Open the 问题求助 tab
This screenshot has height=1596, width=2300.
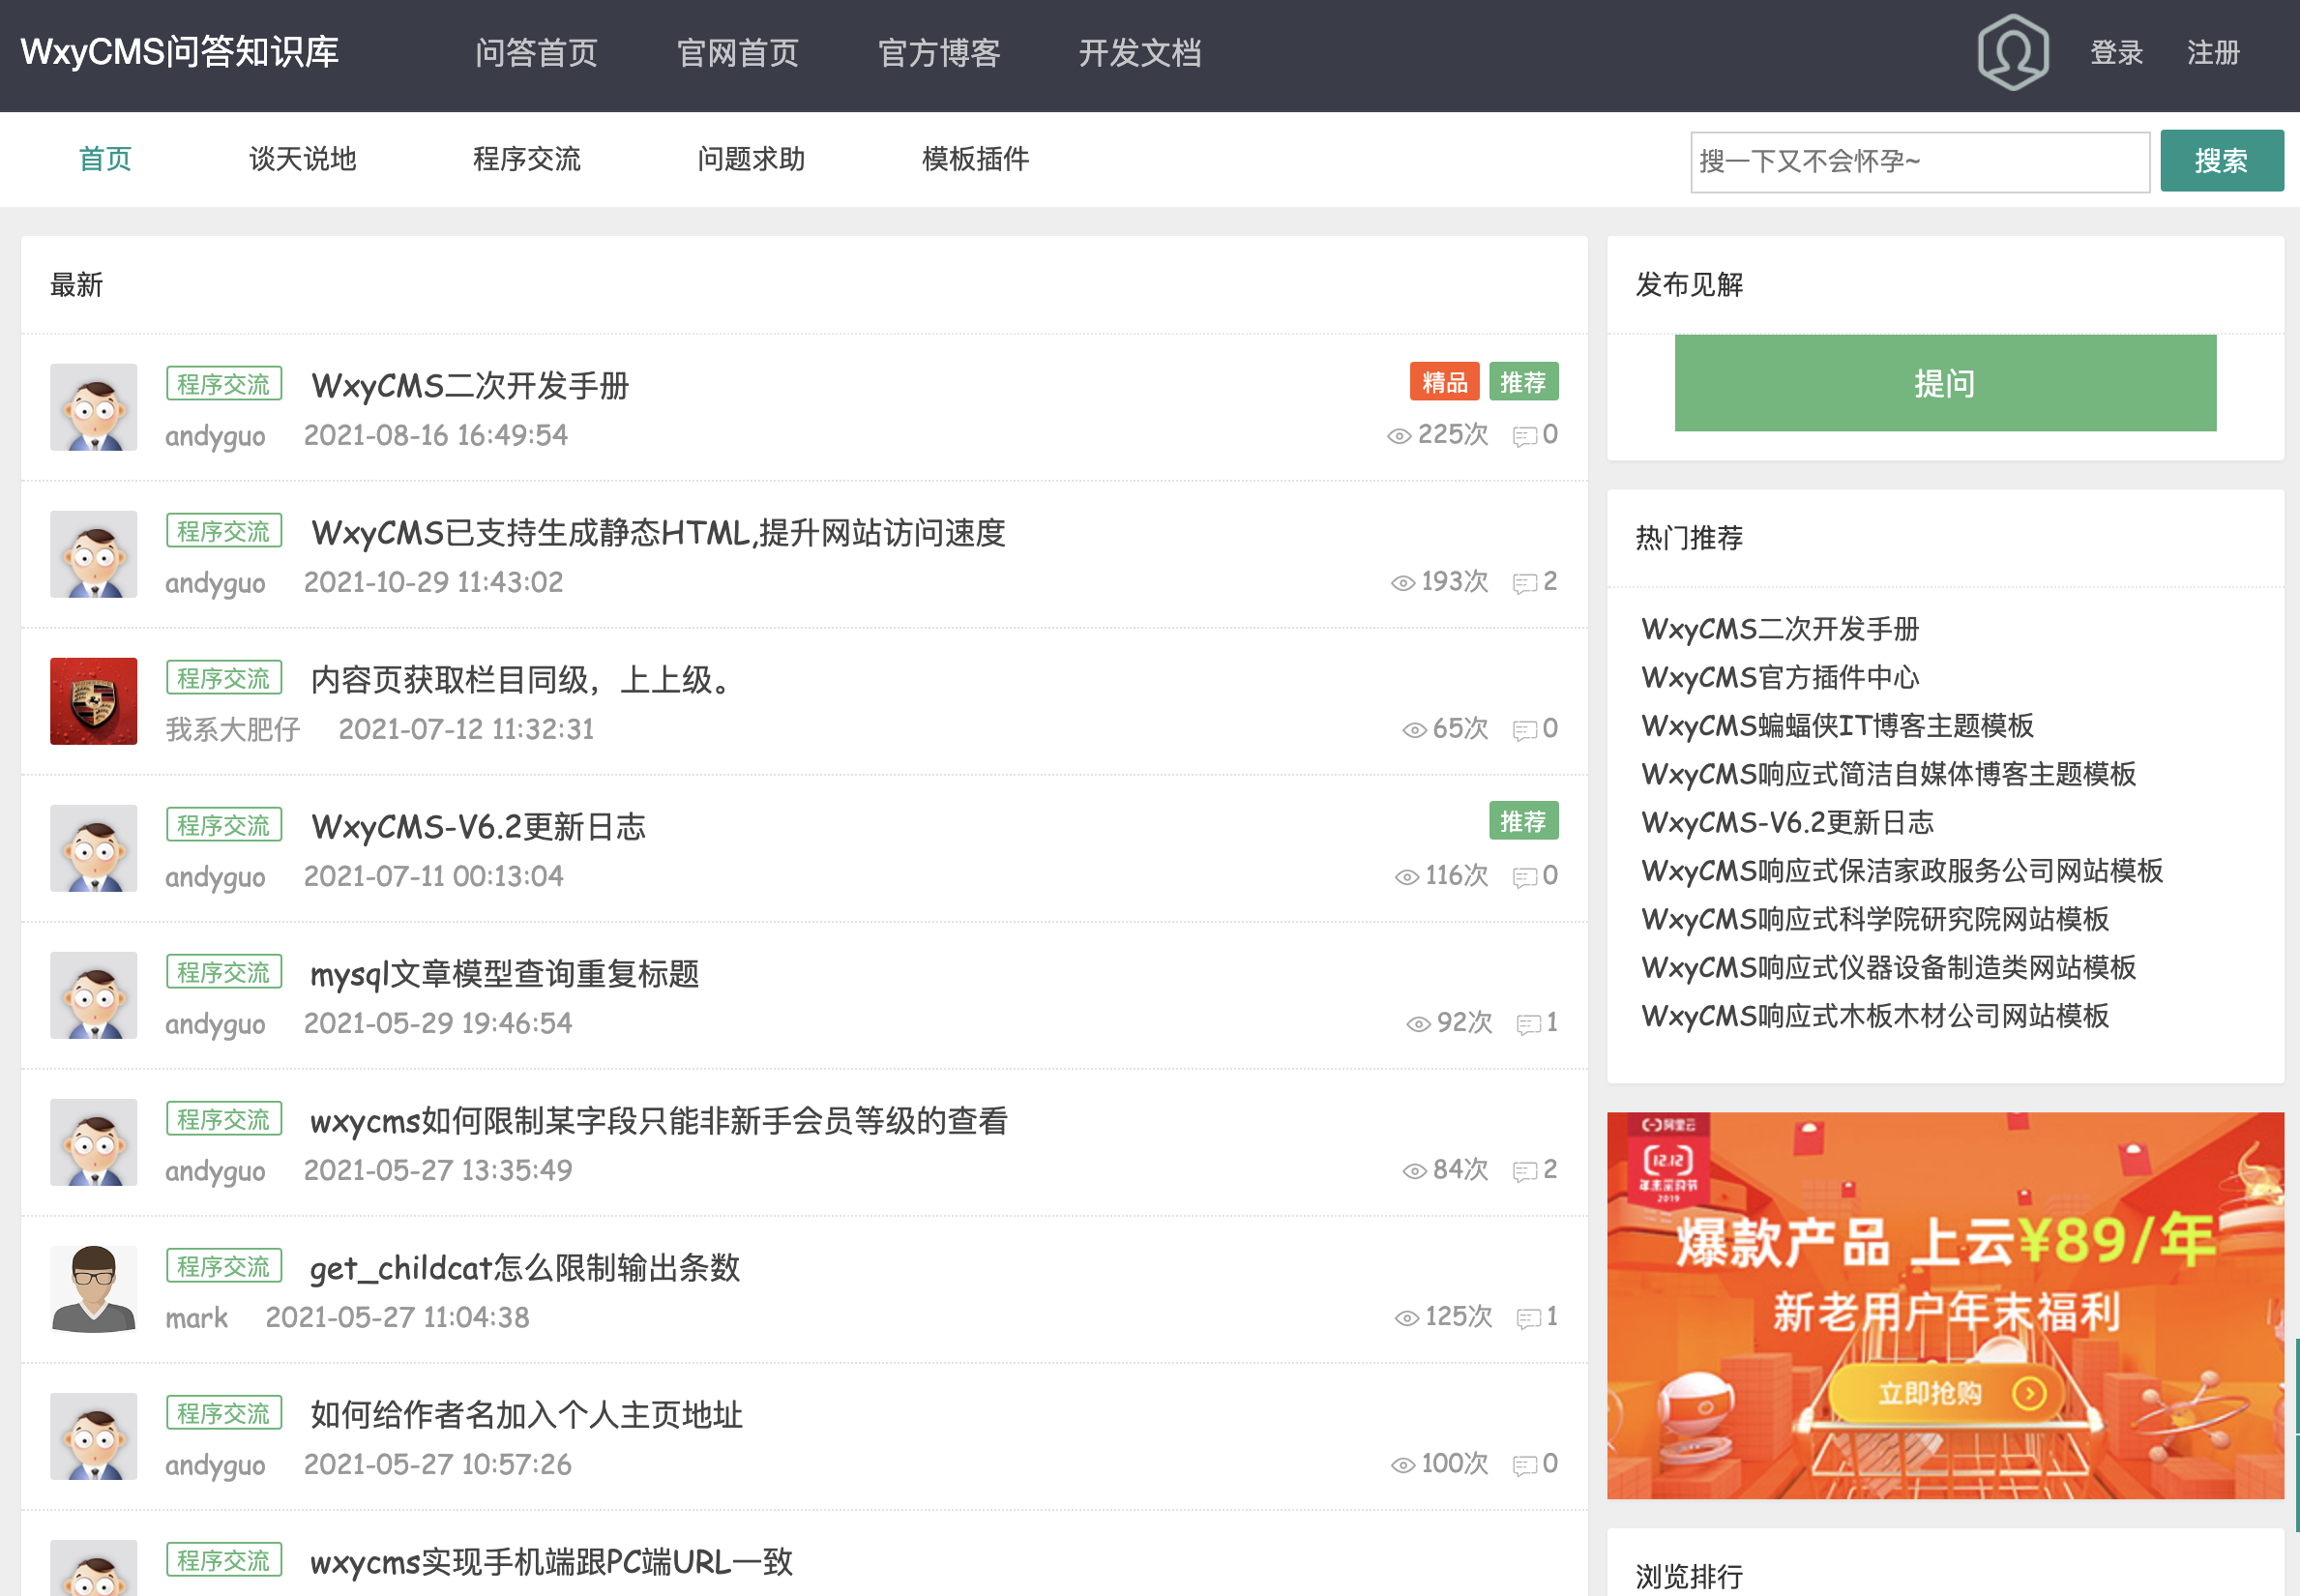[751, 158]
